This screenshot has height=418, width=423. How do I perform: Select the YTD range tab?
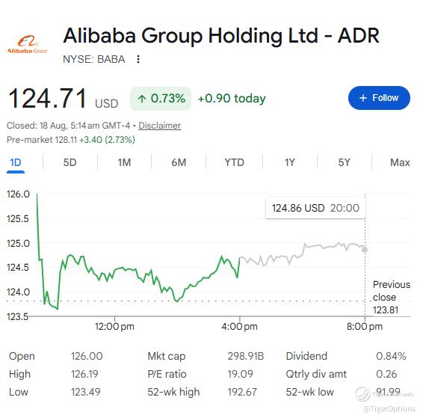coord(234,162)
